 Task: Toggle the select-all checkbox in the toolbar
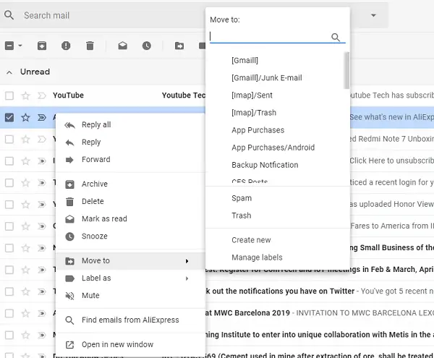pyautogui.click(x=9, y=46)
